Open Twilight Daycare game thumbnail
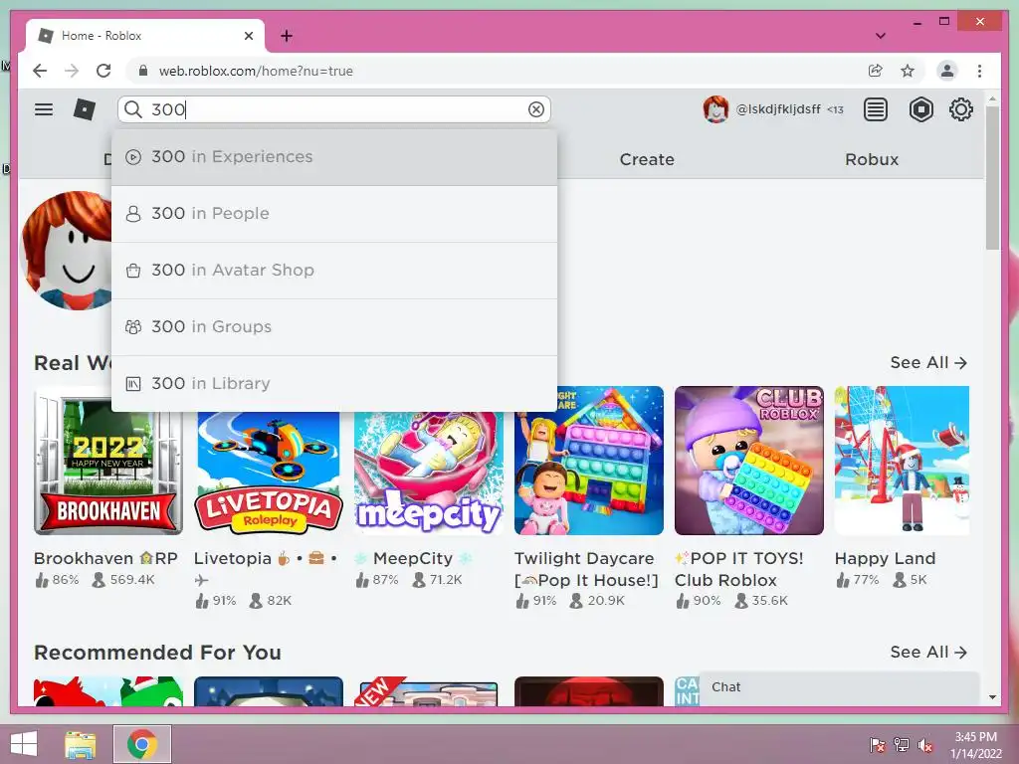Image resolution: width=1019 pixels, height=764 pixels. pyautogui.click(x=589, y=461)
